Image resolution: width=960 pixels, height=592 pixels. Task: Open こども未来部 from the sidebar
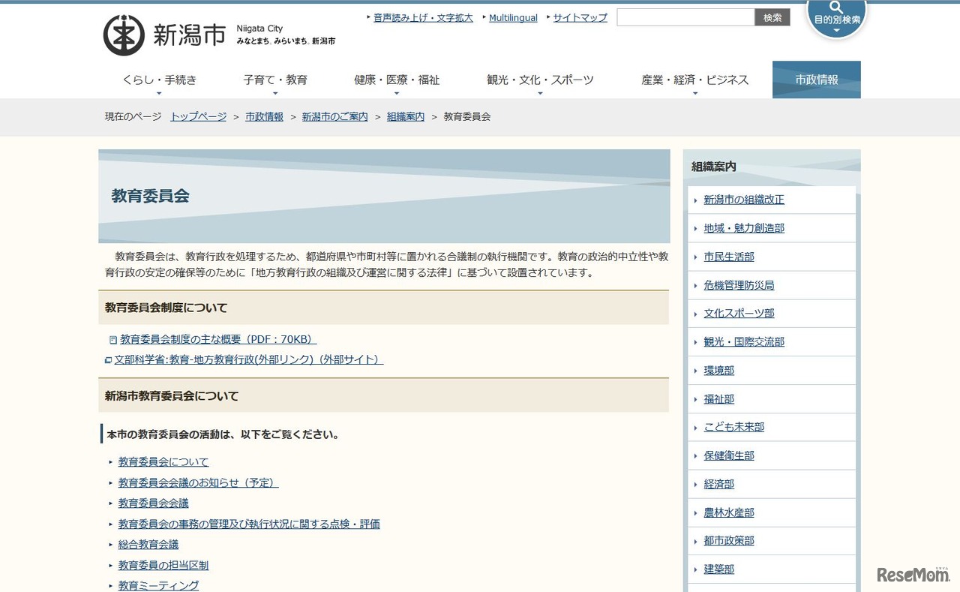[x=733, y=427]
